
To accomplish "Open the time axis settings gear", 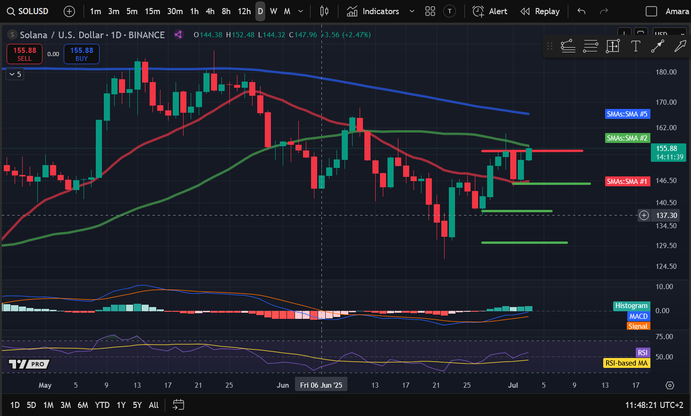I will pyautogui.click(x=670, y=385).
